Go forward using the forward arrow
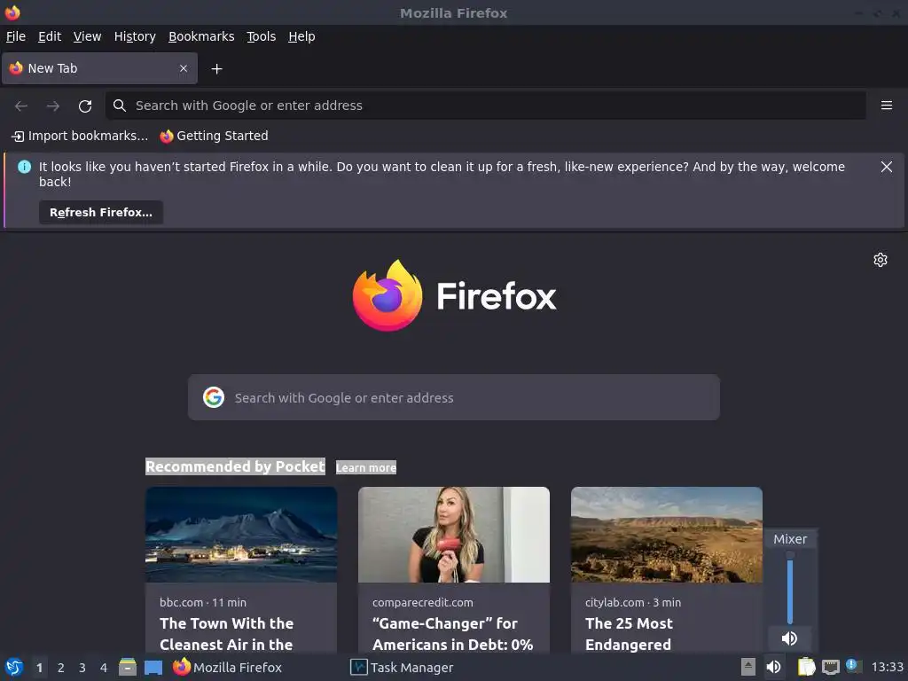The image size is (908, 681). [53, 106]
